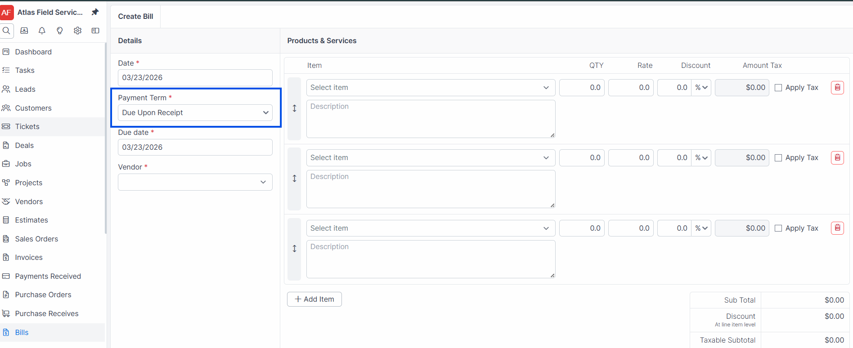Change discount type on the third line item
The image size is (853, 348).
pyautogui.click(x=701, y=228)
